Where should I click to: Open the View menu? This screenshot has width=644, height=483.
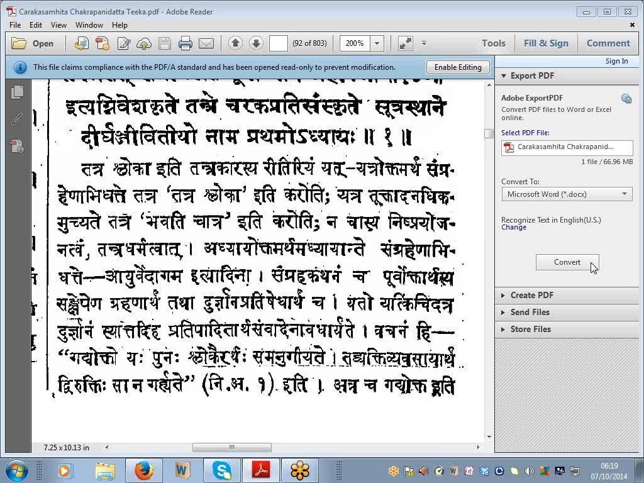click(58, 25)
